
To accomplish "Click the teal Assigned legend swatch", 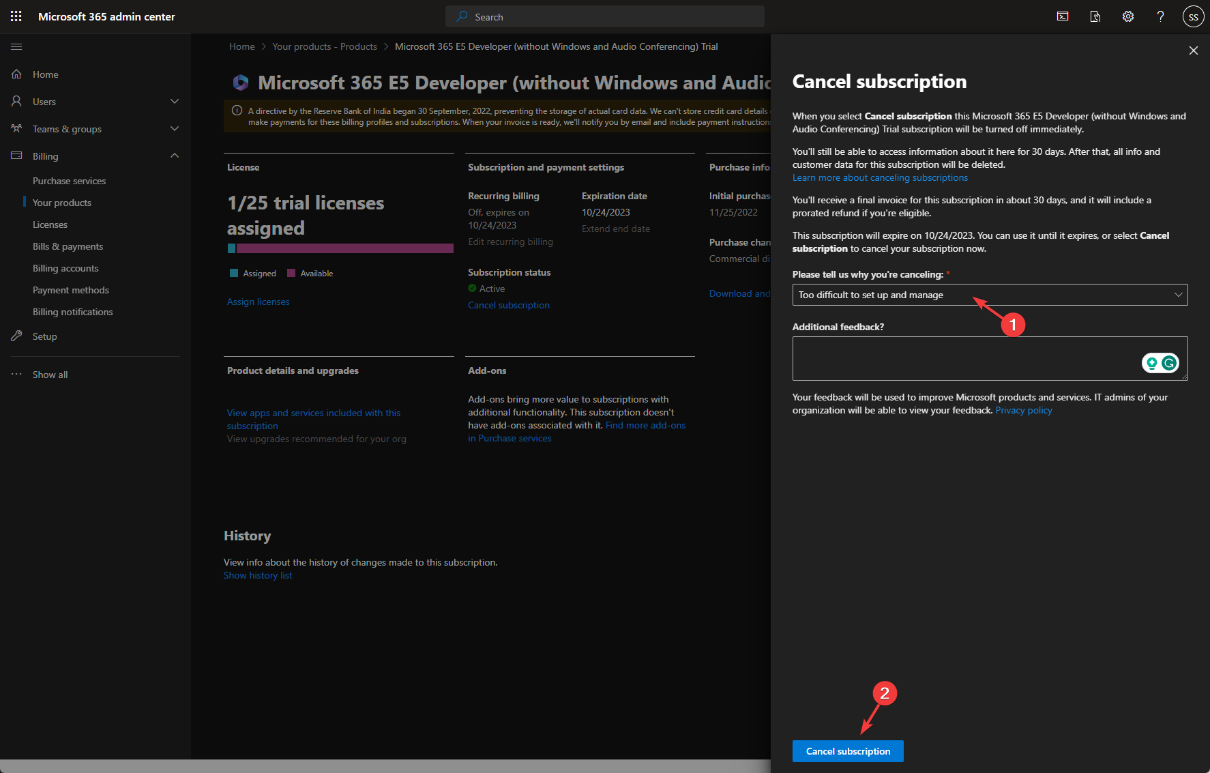I will tap(234, 273).
